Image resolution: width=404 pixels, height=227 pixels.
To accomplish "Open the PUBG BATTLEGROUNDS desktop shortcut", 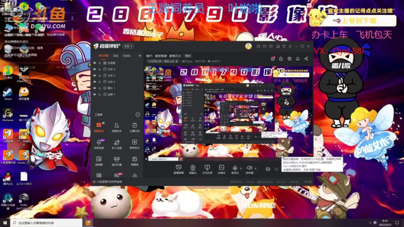I will click(x=24, y=201).
